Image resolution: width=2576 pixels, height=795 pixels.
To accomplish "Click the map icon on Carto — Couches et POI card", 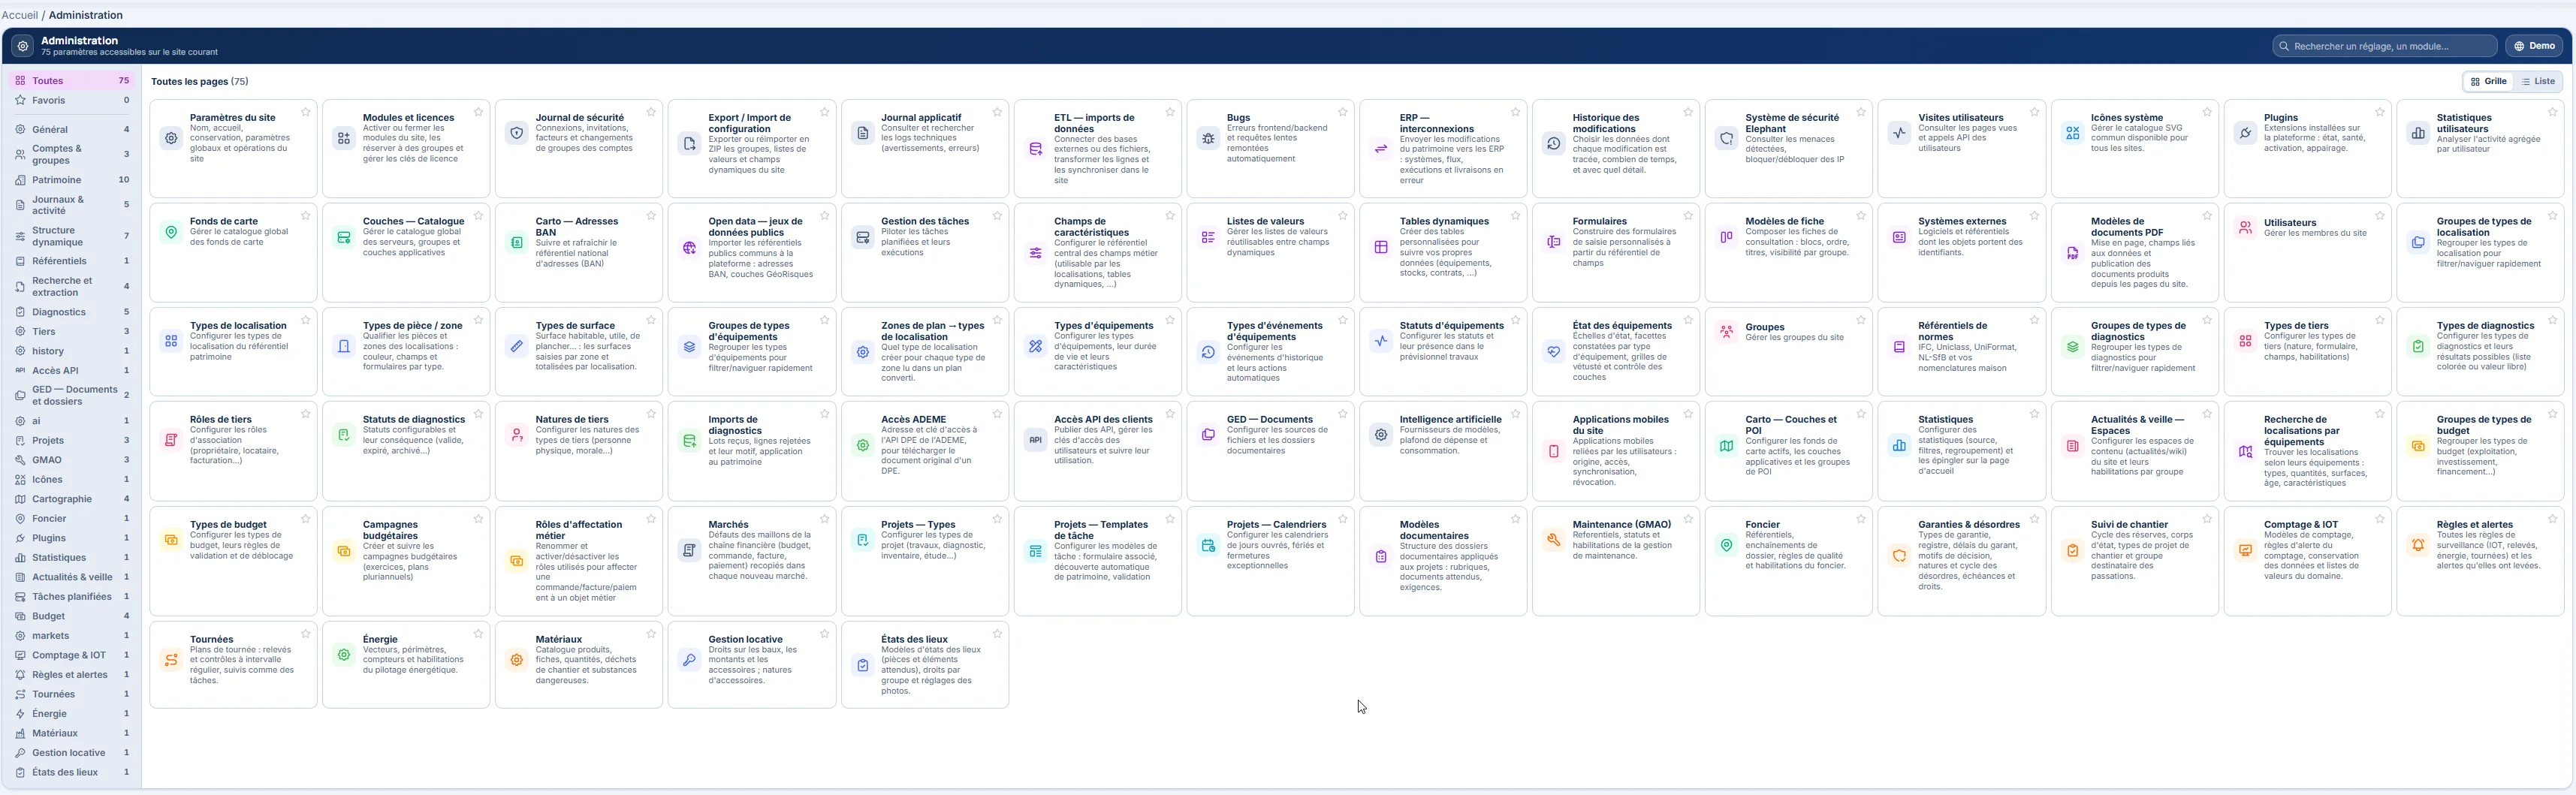I will (x=1727, y=446).
